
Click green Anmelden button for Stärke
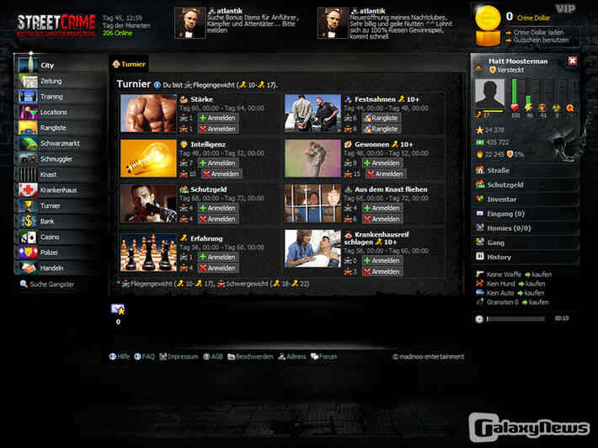[x=217, y=118]
